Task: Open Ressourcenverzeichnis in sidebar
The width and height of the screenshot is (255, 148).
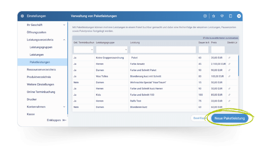Action: pyautogui.click(x=41, y=69)
